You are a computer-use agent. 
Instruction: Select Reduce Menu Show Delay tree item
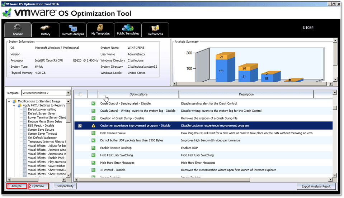(45, 122)
